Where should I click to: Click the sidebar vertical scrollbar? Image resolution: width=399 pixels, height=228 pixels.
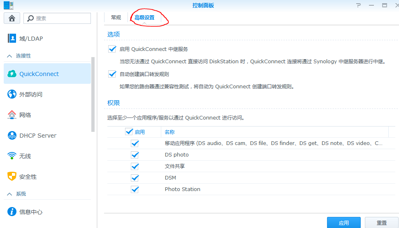[x=93, y=94]
